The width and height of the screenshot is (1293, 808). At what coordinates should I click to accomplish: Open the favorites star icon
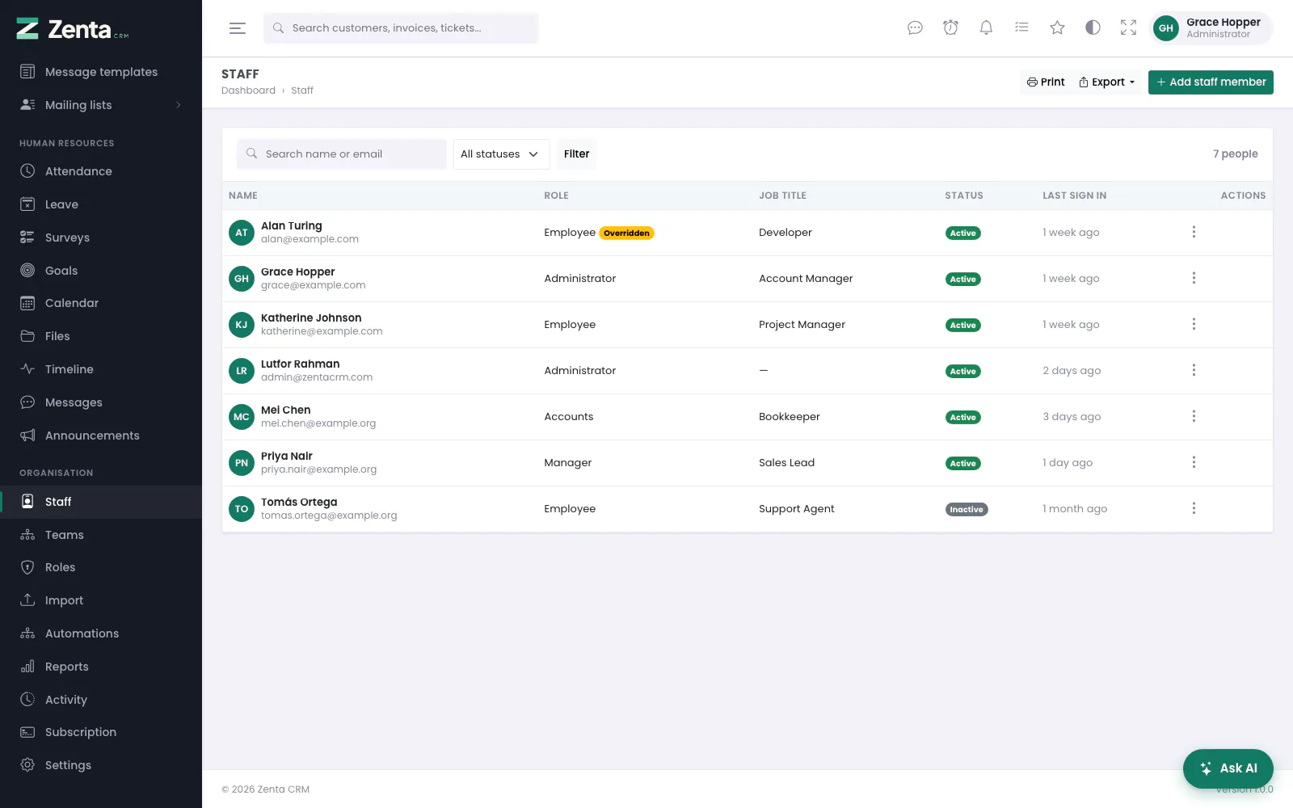pyautogui.click(x=1057, y=28)
